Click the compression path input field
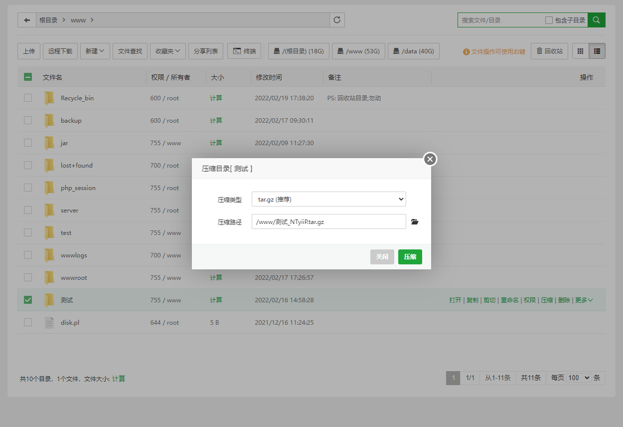 (328, 222)
